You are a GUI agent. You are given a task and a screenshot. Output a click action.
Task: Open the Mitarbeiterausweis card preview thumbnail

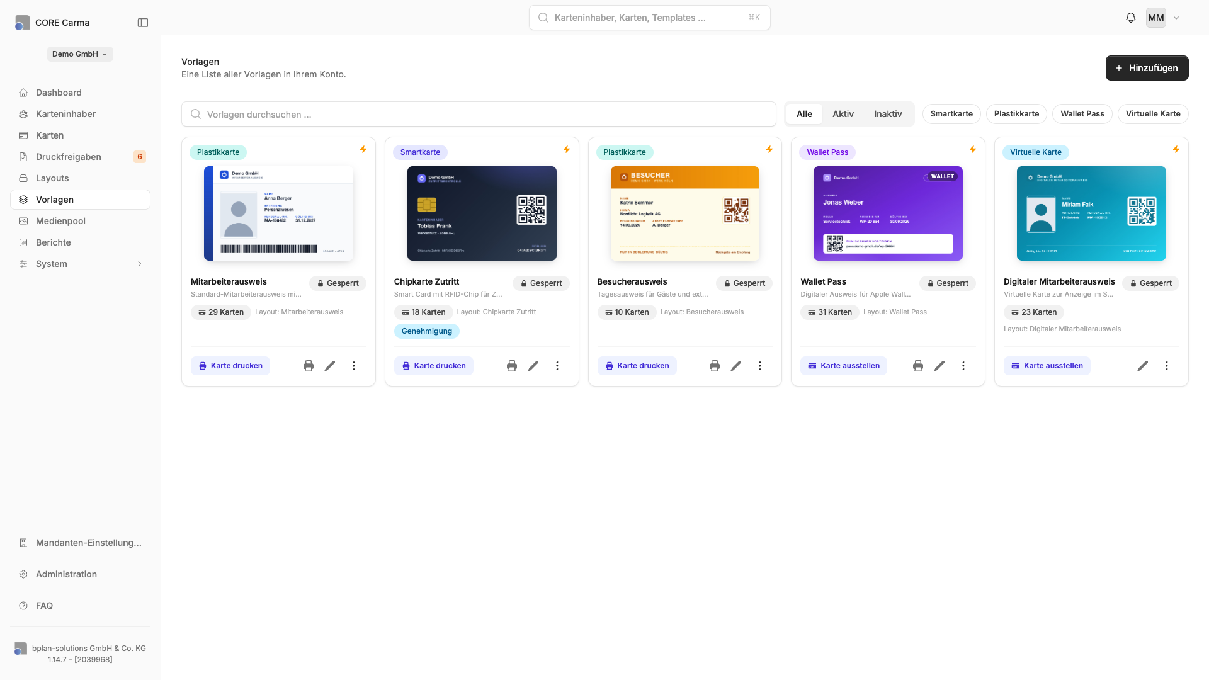(278, 213)
